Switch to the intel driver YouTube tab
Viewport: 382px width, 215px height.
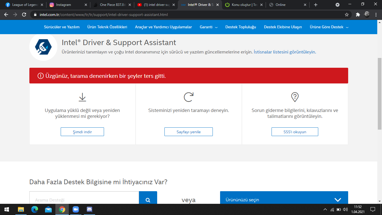[156, 5]
